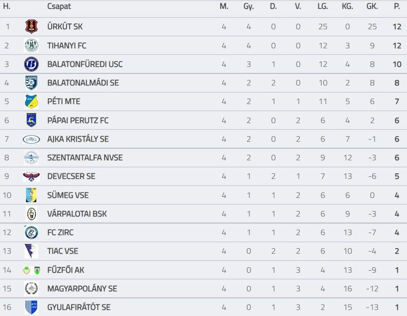This screenshot has height=316, width=407.
Task: Click the Úrkút SK team crest
Action: pyautogui.click(x=31, y=26)
